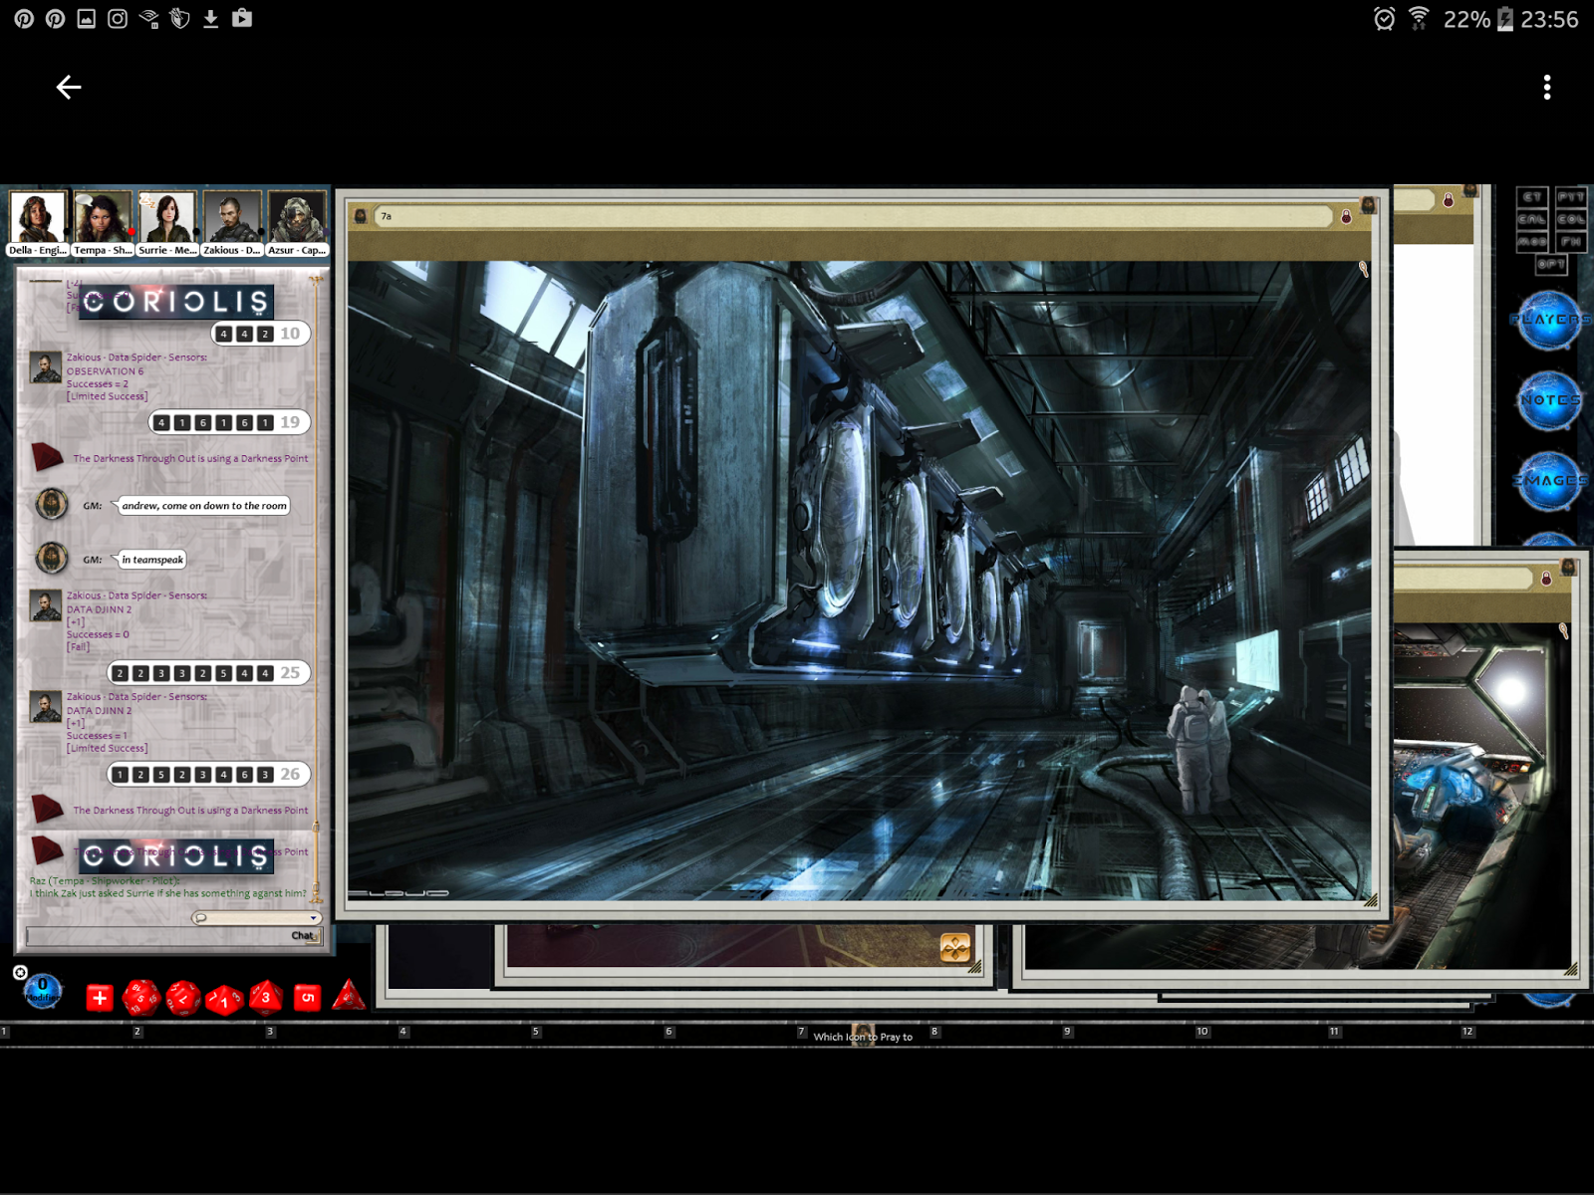Roll the red d6 die
The width and height of the screenshot is (1594, 1195).
[x=308, y=997]
